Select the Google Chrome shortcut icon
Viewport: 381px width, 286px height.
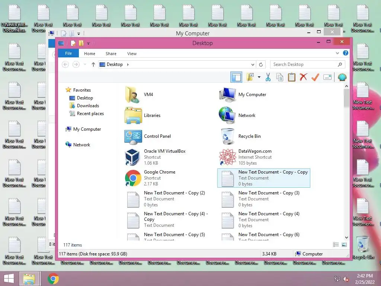click(133, 178)
